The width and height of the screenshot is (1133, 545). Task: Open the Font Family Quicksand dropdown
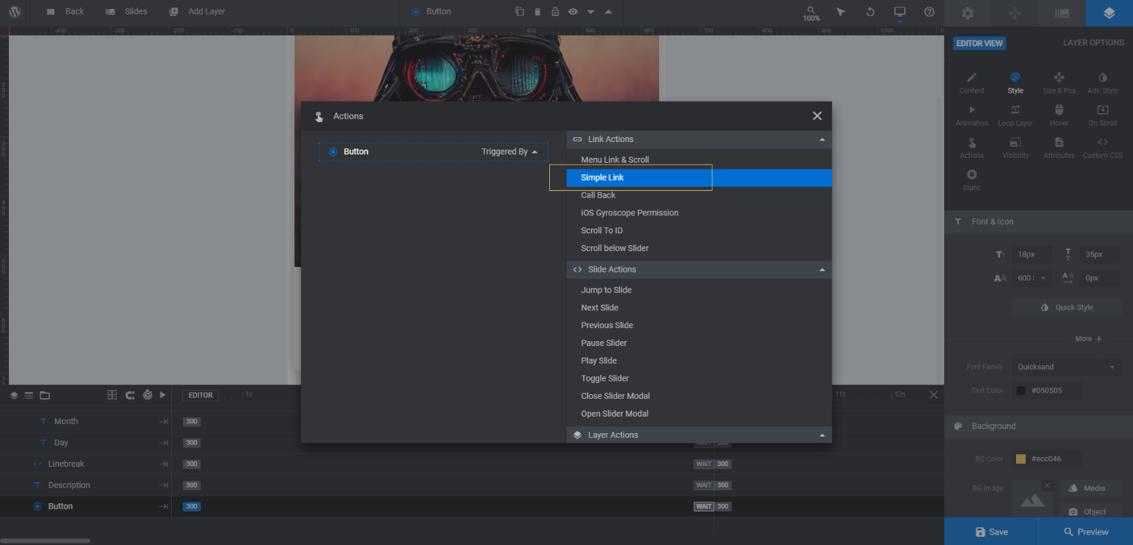1066,367
